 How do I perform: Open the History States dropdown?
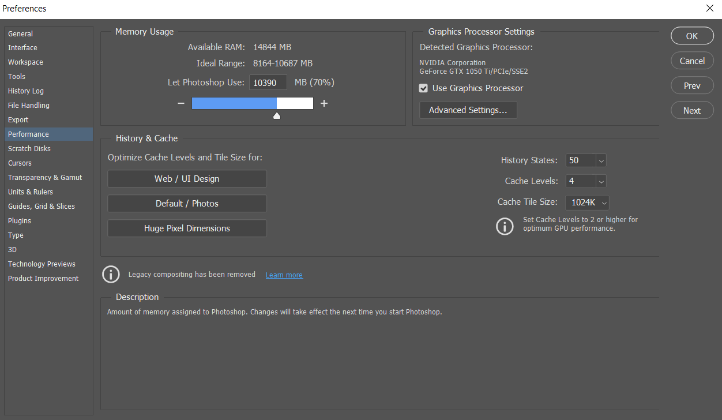click(601, 160)
